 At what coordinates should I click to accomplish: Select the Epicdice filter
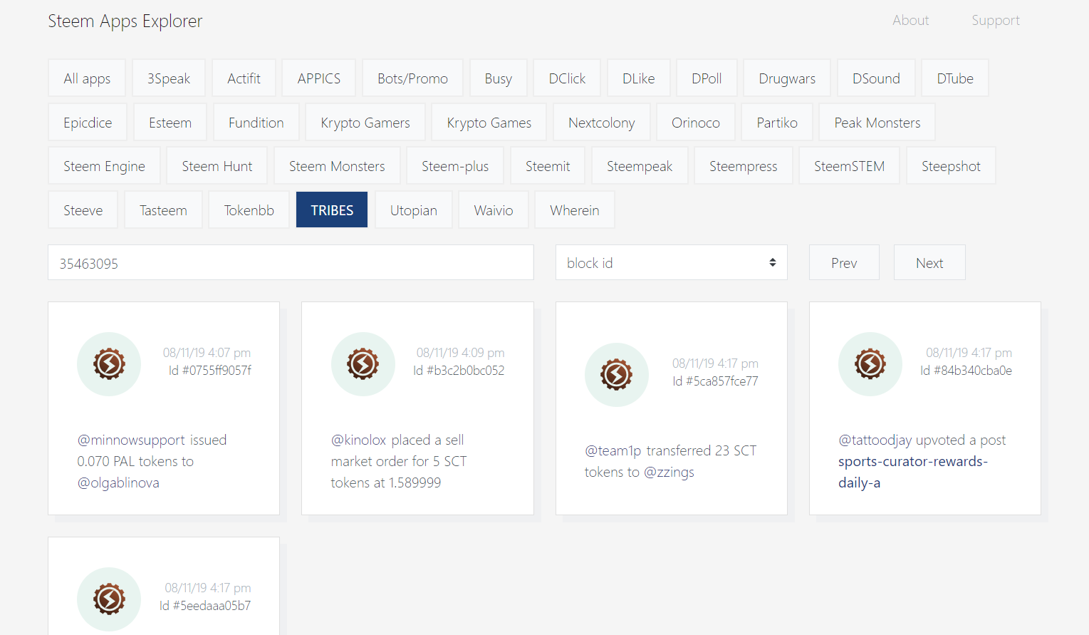click(x=88, y=123)
